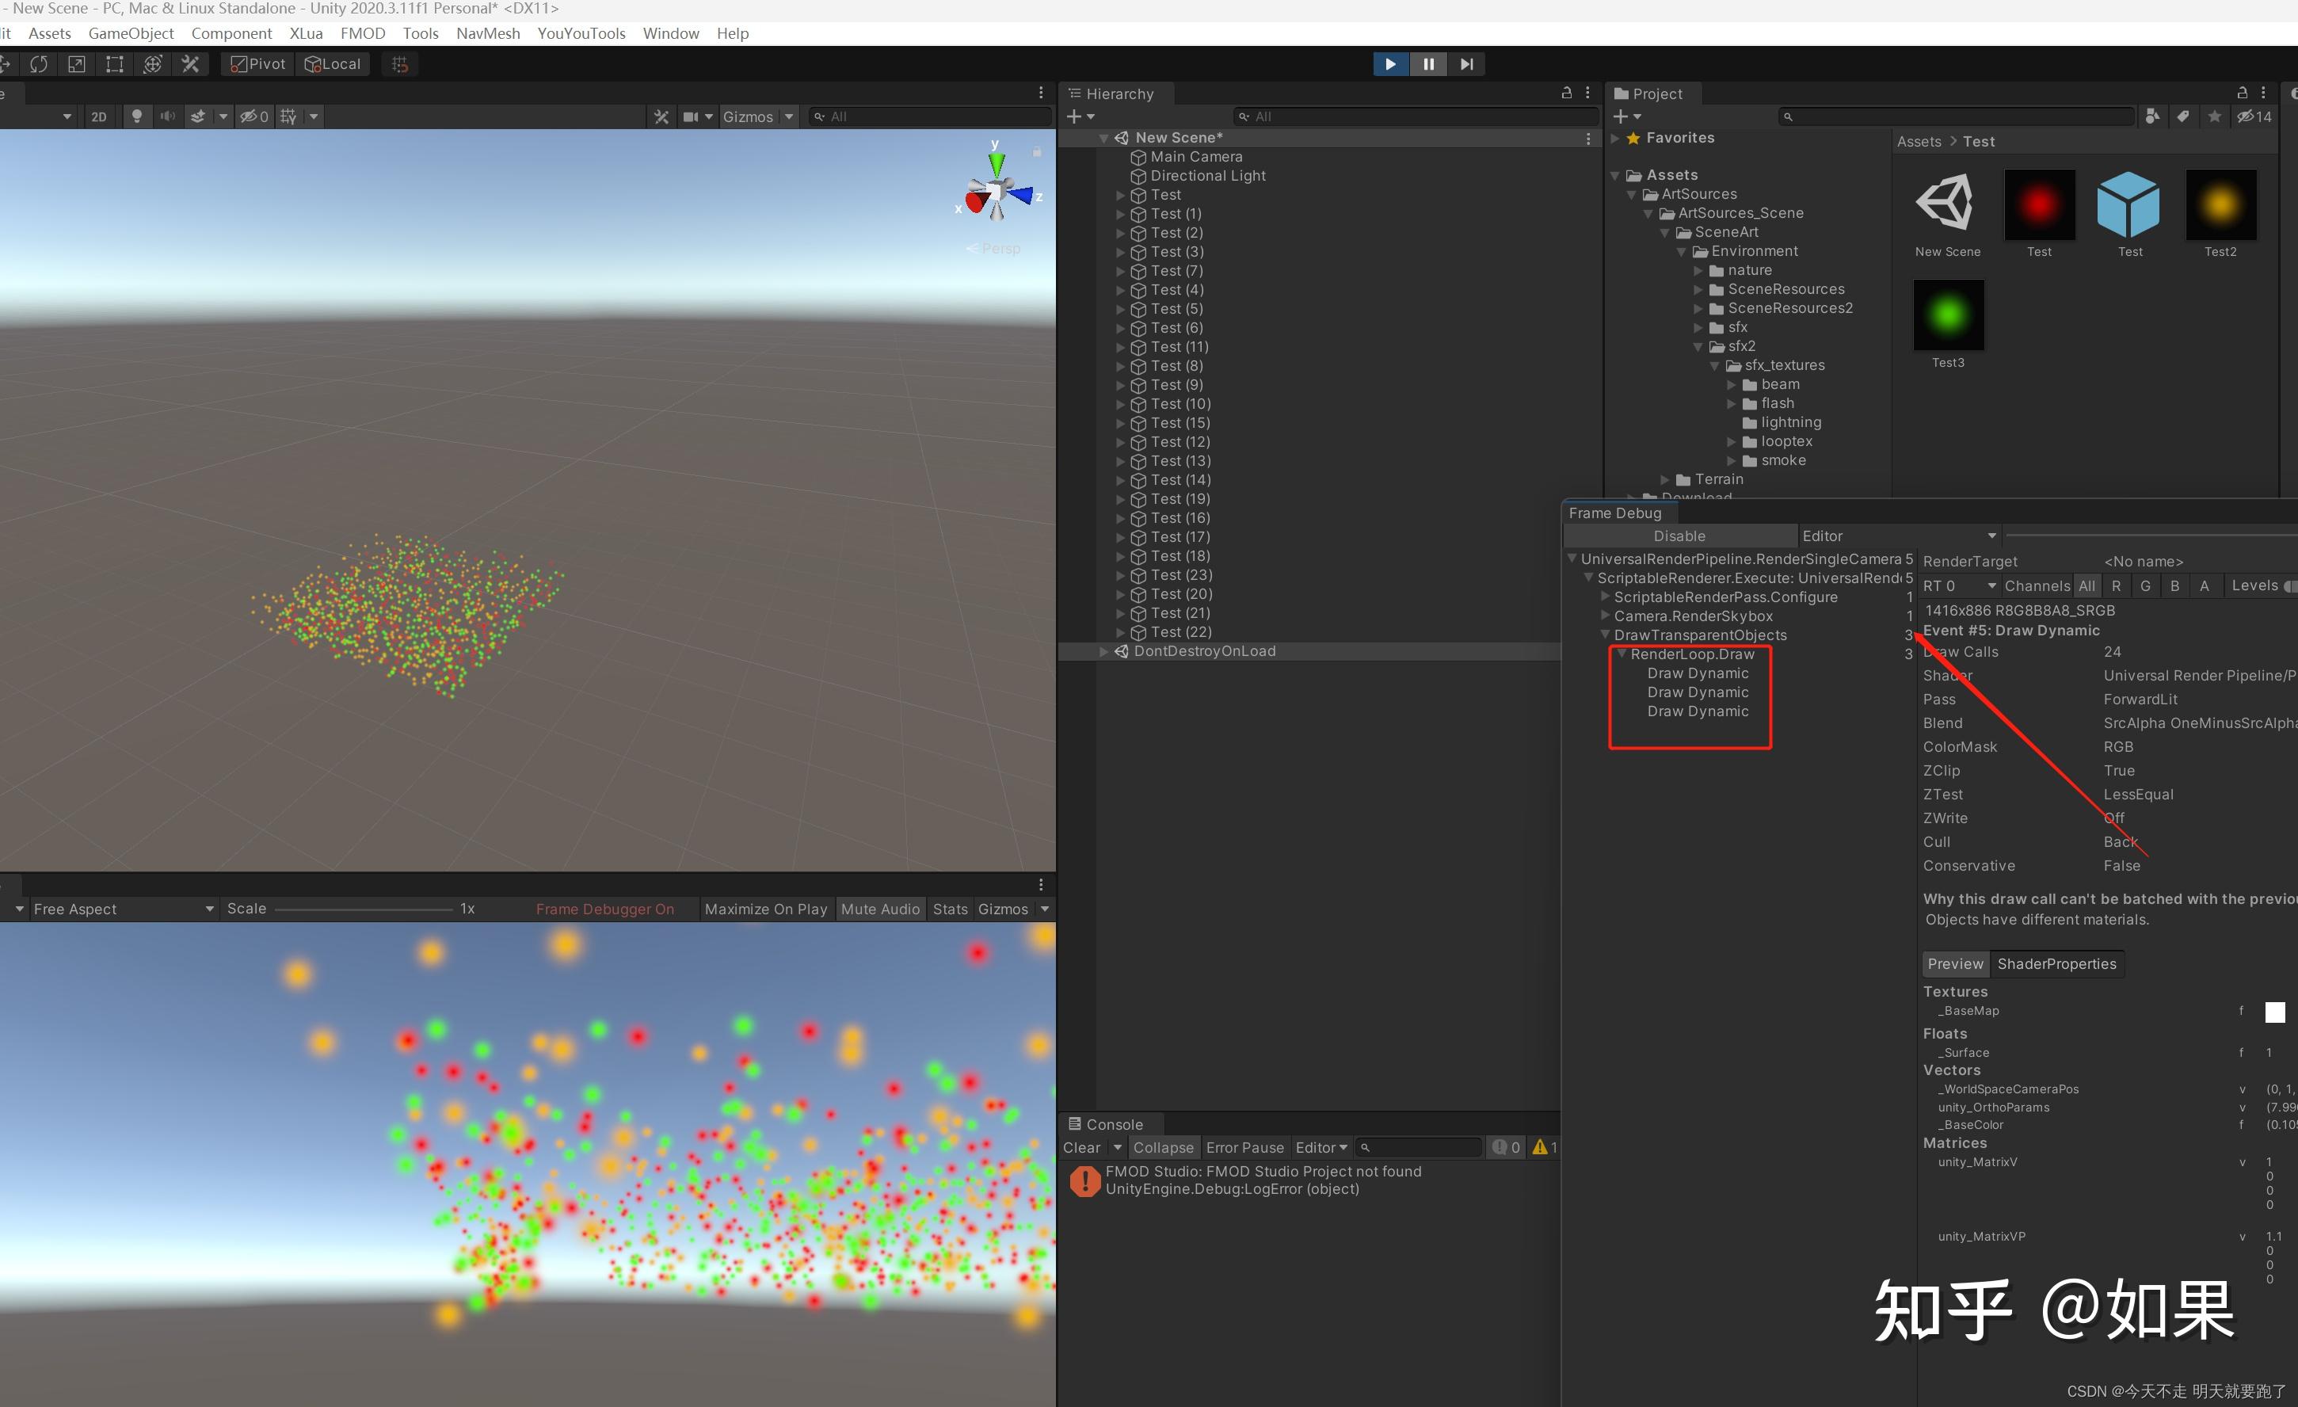Open the GameObject menu
The height and width of the screenshot is (1407, 2298).
(131, 32)
